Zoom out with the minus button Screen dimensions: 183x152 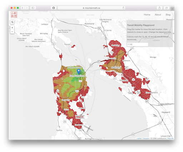pyautogui.click(x=12, y=32)
